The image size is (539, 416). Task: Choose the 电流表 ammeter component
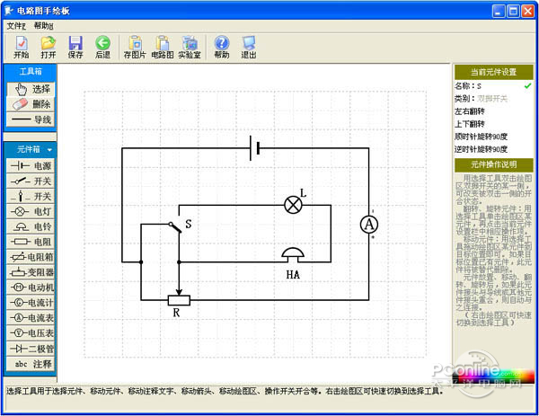tap(31, 317)
